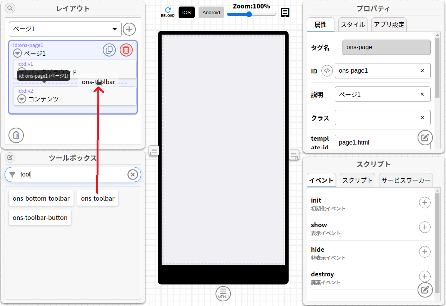Toggle the left panel collapse handle
The image size is (446, 306).
pyautogui.click(x=154, y=151)
